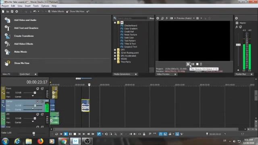The height and width of the screenshot is (145, 258).
Task: Click Split Screen View icon in preview
Action: click(x=171, y=18)
